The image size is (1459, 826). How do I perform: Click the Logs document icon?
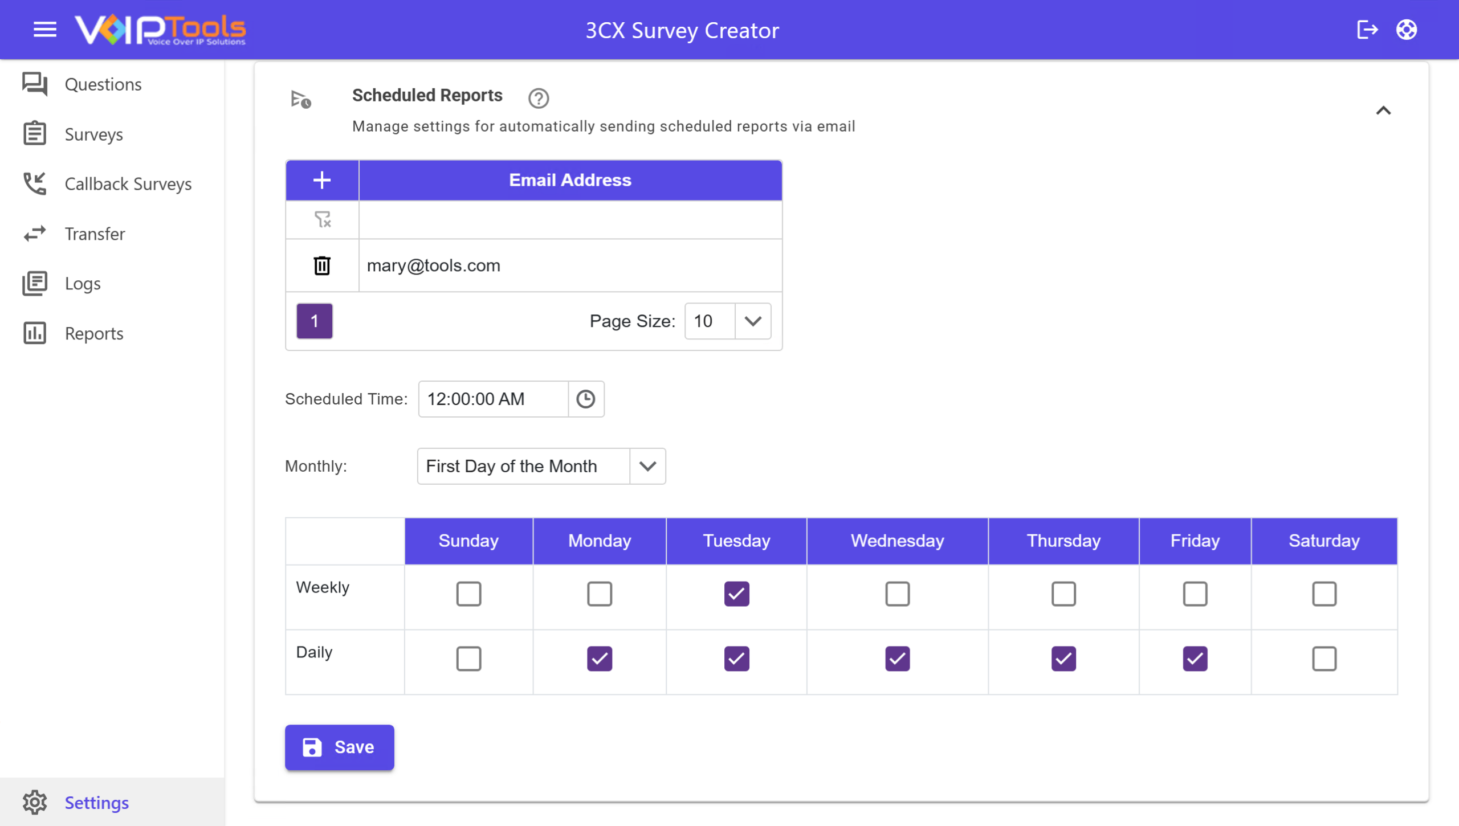click(x=35, y=283)
